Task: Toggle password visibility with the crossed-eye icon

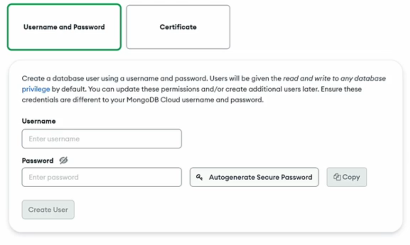Action: tap(64, 160)
